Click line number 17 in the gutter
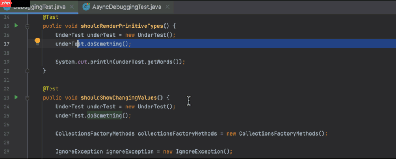This screenshot has height=159, width=396. tap(6, 44)
